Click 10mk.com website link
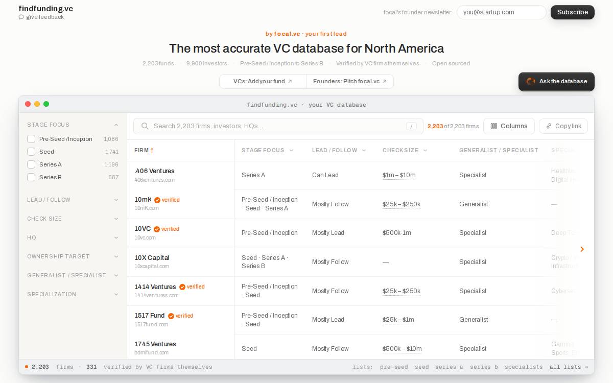The height and width of the screenshot is (383, 613). click(x=147, y=208)
